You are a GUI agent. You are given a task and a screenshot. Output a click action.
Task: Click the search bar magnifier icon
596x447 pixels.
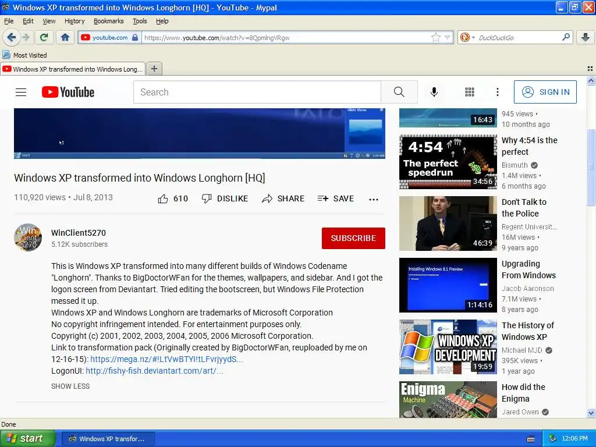(566, 37)
